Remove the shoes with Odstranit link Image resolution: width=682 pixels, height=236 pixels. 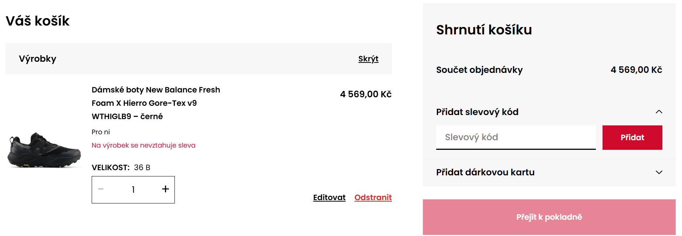coord(373,198)
